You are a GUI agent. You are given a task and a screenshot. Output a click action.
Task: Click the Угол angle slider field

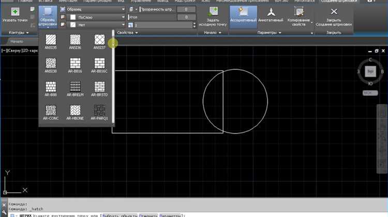(153, 17)
